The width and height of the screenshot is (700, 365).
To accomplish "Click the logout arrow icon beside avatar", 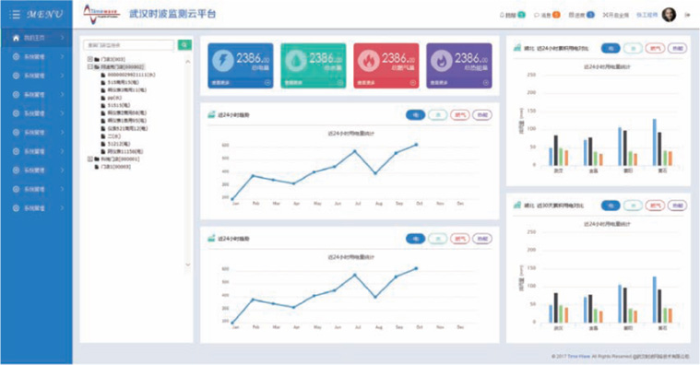I will (x=687, y=15).
